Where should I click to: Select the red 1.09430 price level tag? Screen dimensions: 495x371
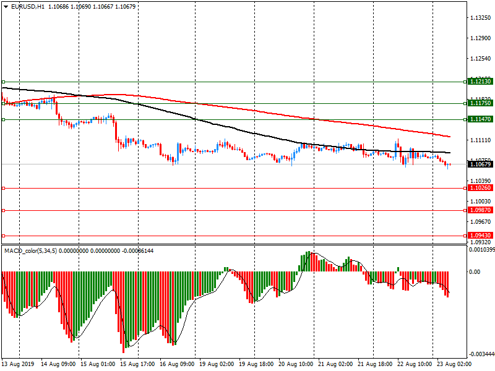[481, 236]
